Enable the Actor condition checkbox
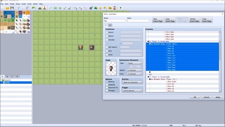The width and height of the screenshot is (225, 127). tap(107, 55)
